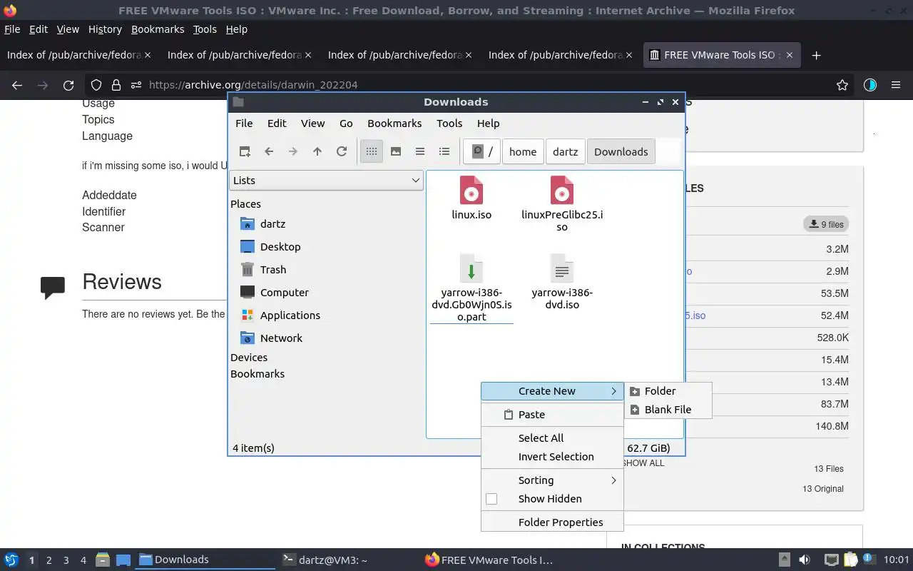Click the volume speaker tray icon
This screenshot has height=571, width=913.
coord(805,560)
